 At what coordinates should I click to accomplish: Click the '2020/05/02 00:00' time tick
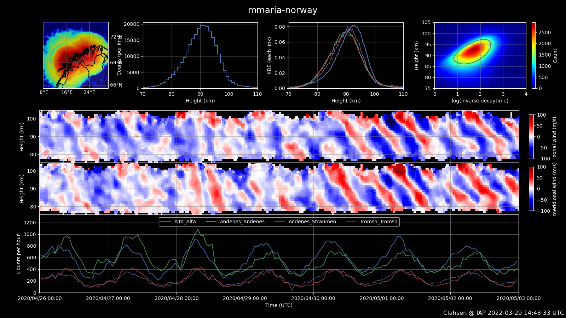[x=450, y=298]
